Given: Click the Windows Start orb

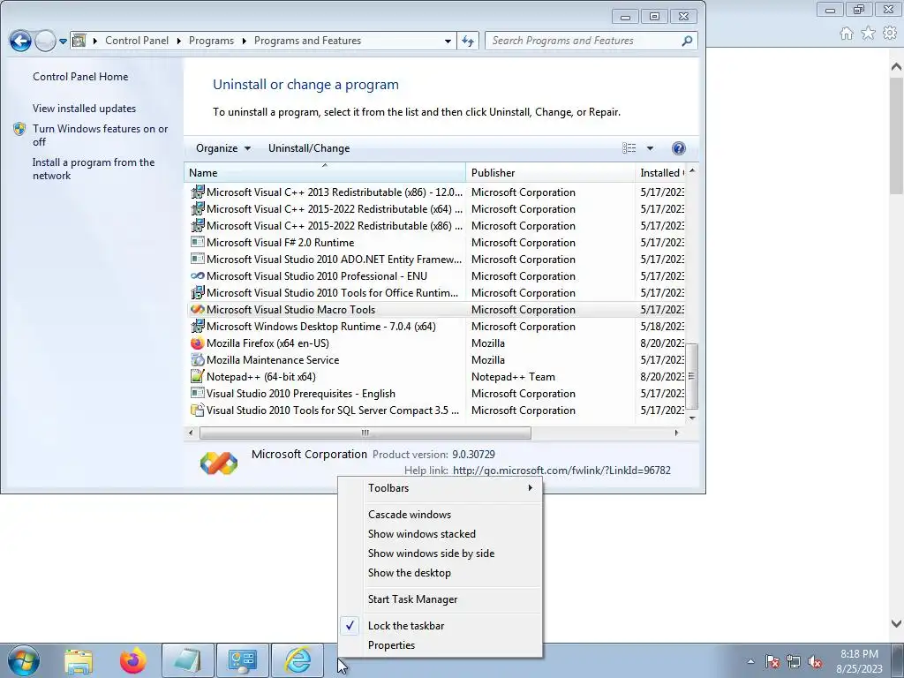Looking at the screenshot, I should (x=23, y=660).
